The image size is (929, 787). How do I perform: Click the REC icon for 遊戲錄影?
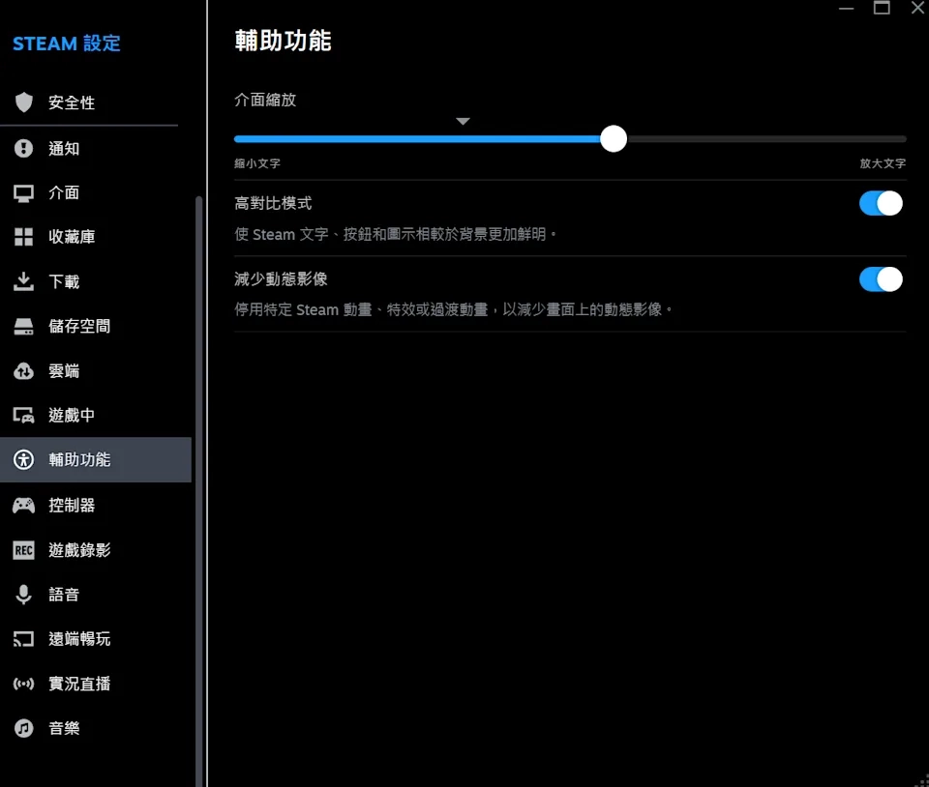point(24,550)
